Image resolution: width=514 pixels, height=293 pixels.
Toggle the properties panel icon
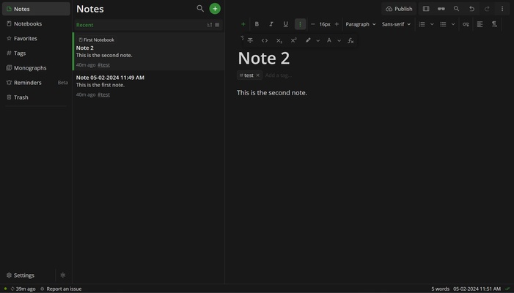426,9
